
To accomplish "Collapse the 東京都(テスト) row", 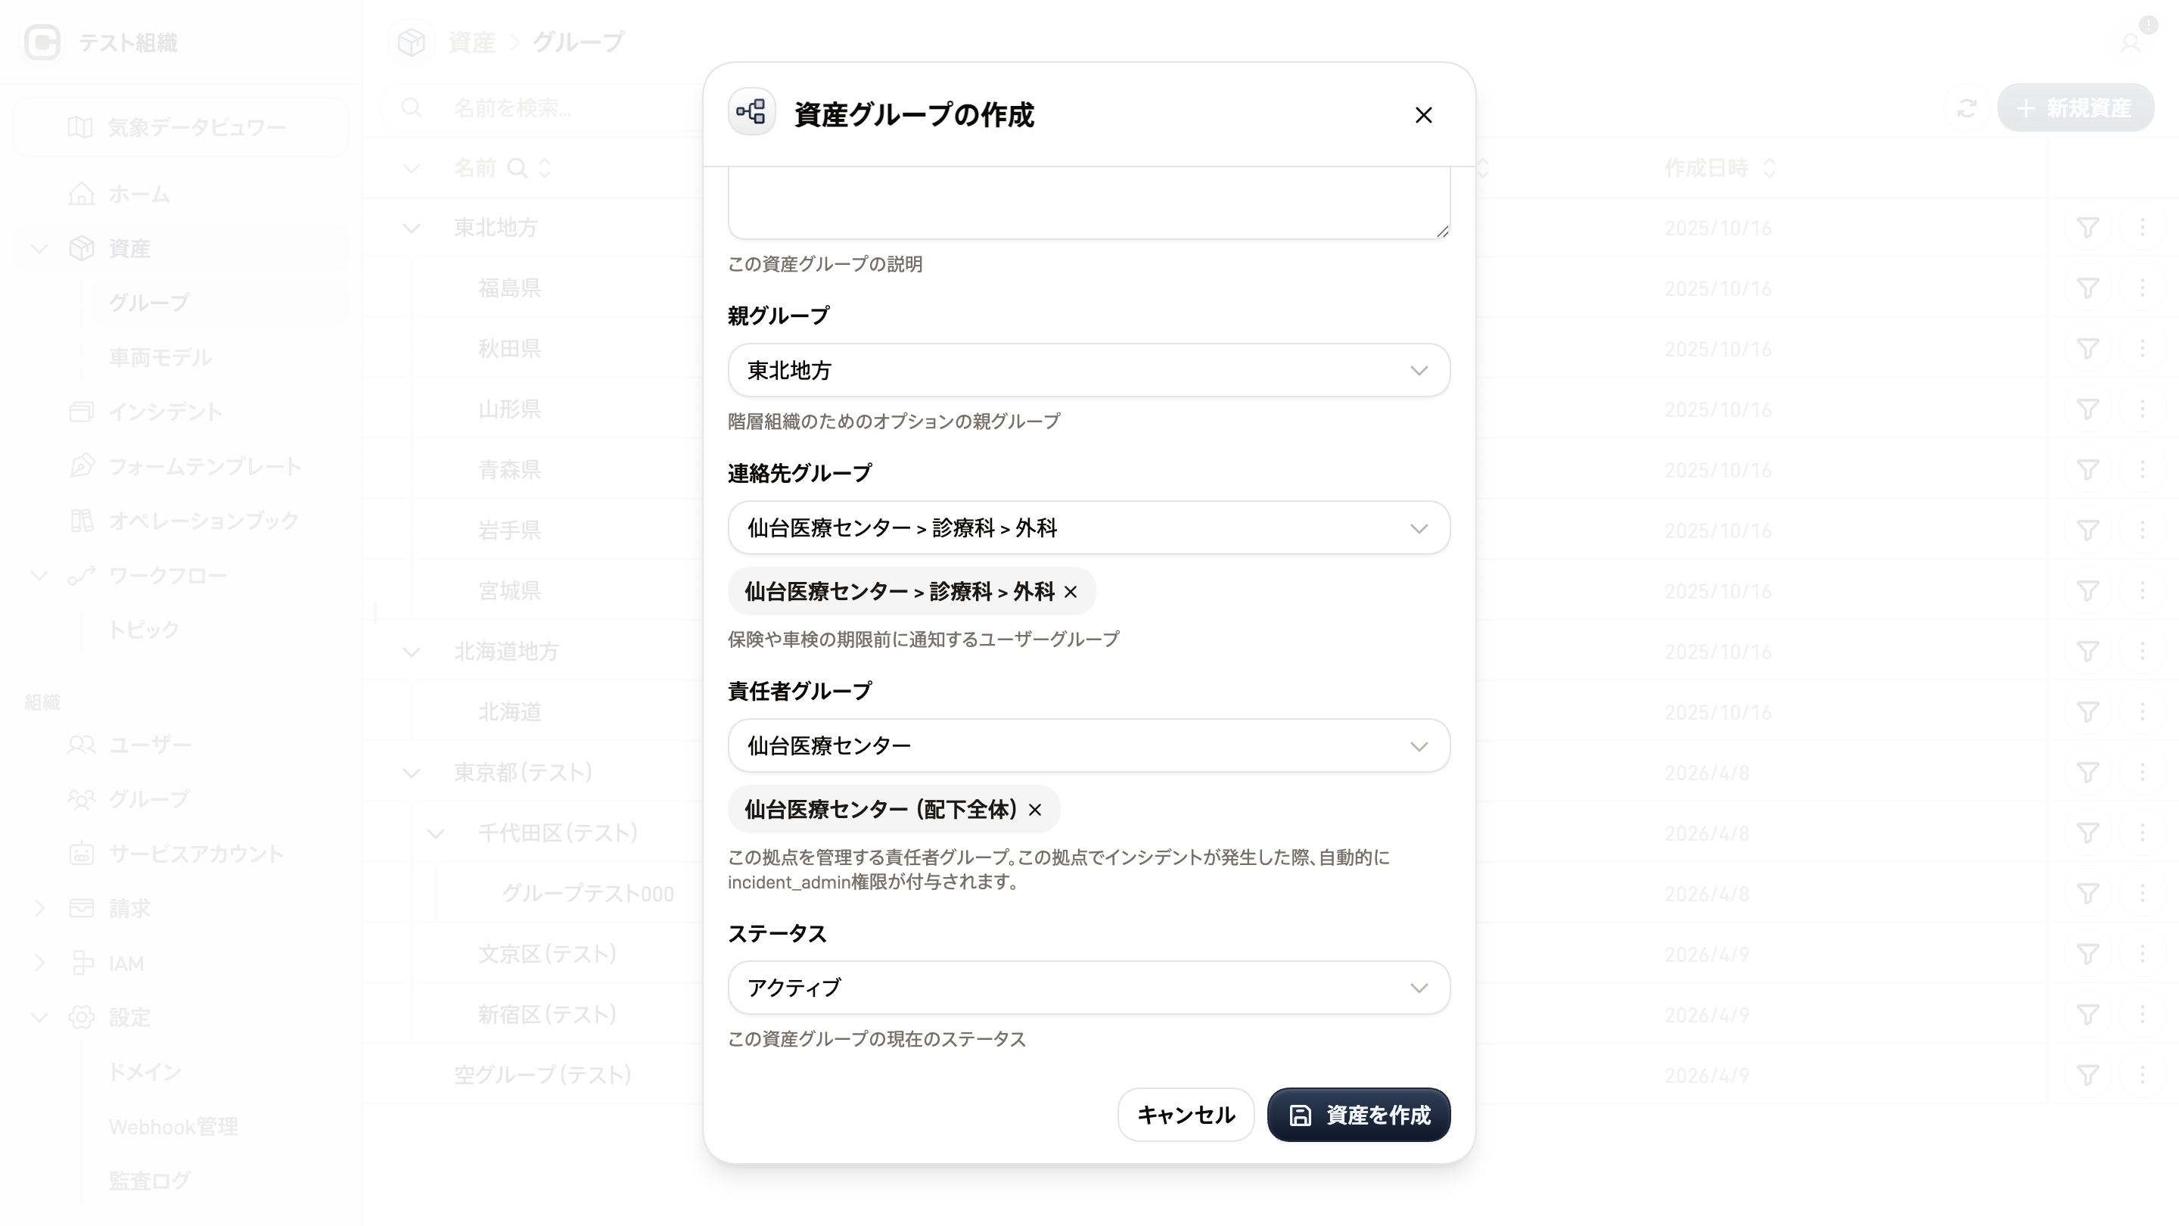I will click(x=412, y=773).
